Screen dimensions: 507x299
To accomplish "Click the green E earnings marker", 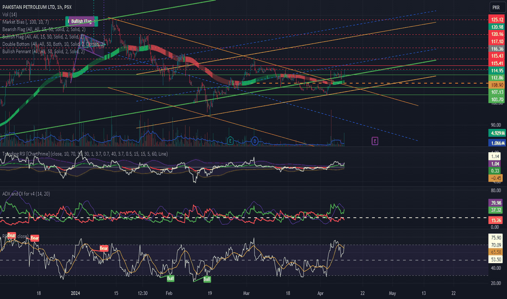I will click(230, 141).
